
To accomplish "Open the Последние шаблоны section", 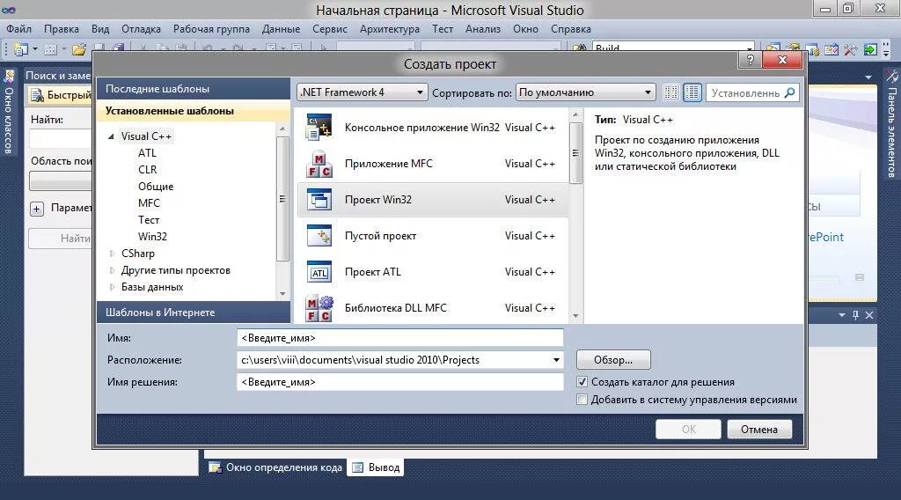I will coord(193,89).
